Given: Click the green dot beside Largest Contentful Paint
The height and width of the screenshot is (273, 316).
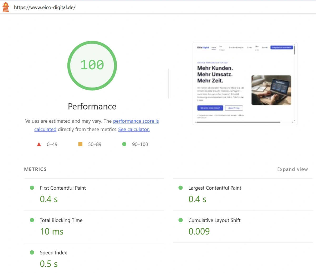Looking at the screenshot, I should click(x=181, y=188).
